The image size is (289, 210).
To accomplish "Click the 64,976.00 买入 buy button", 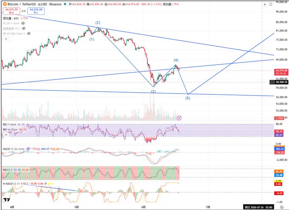I will pos(36,11).
